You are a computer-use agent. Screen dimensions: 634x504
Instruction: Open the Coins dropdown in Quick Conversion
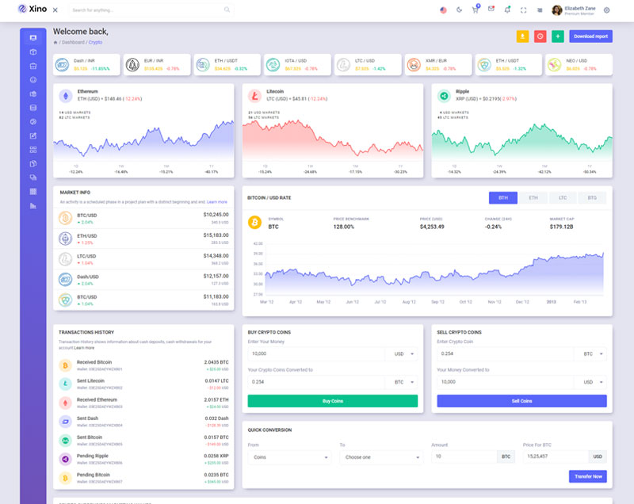tap(289, 457)
